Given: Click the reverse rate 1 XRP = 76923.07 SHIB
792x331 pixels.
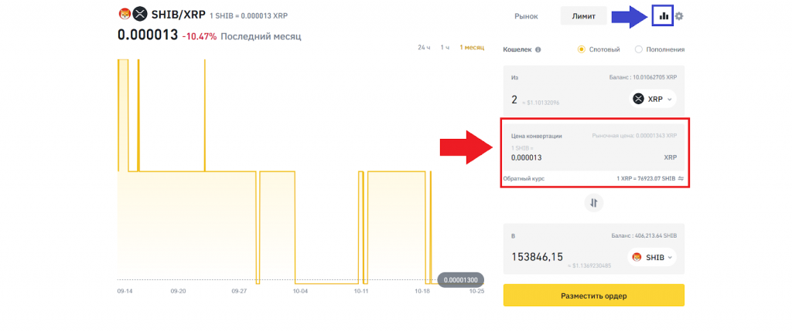Looking at the screenshot, I should (x=646, y=178).
